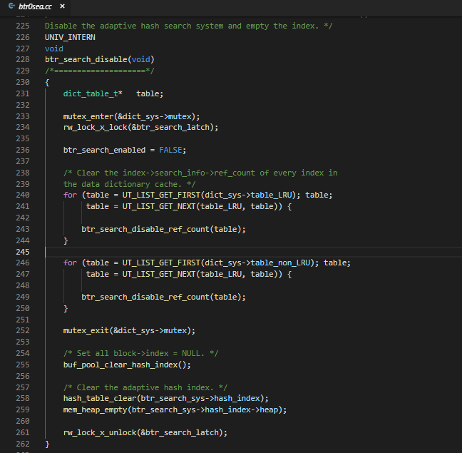This screenshot has width=462, height=453.
Task: Click mutex_exit call on line 252
Action: [x=86, y=331]
